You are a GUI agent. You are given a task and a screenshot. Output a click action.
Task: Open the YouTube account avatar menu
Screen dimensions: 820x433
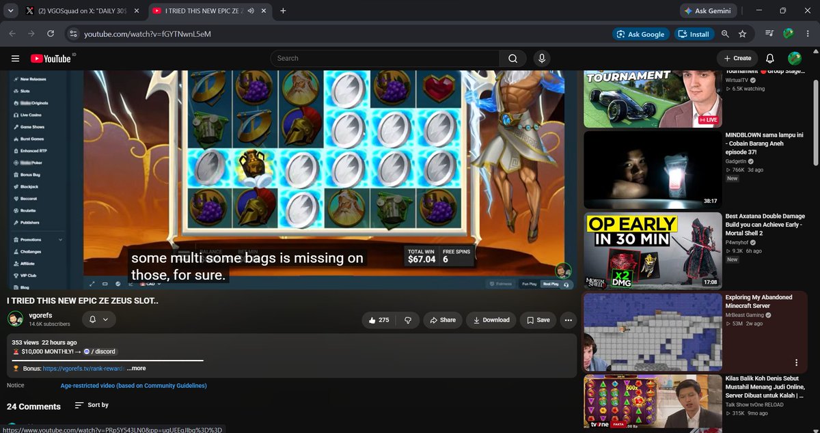pos(794,58)
